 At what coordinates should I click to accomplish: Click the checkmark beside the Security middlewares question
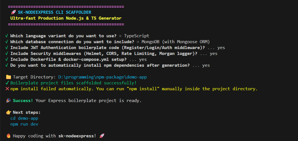point(7,54)
